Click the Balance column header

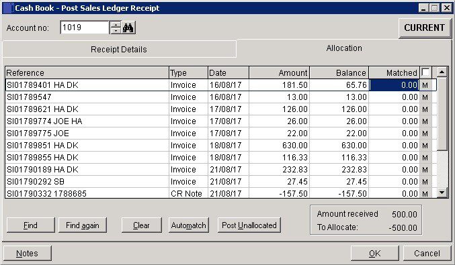pos(339,72)
